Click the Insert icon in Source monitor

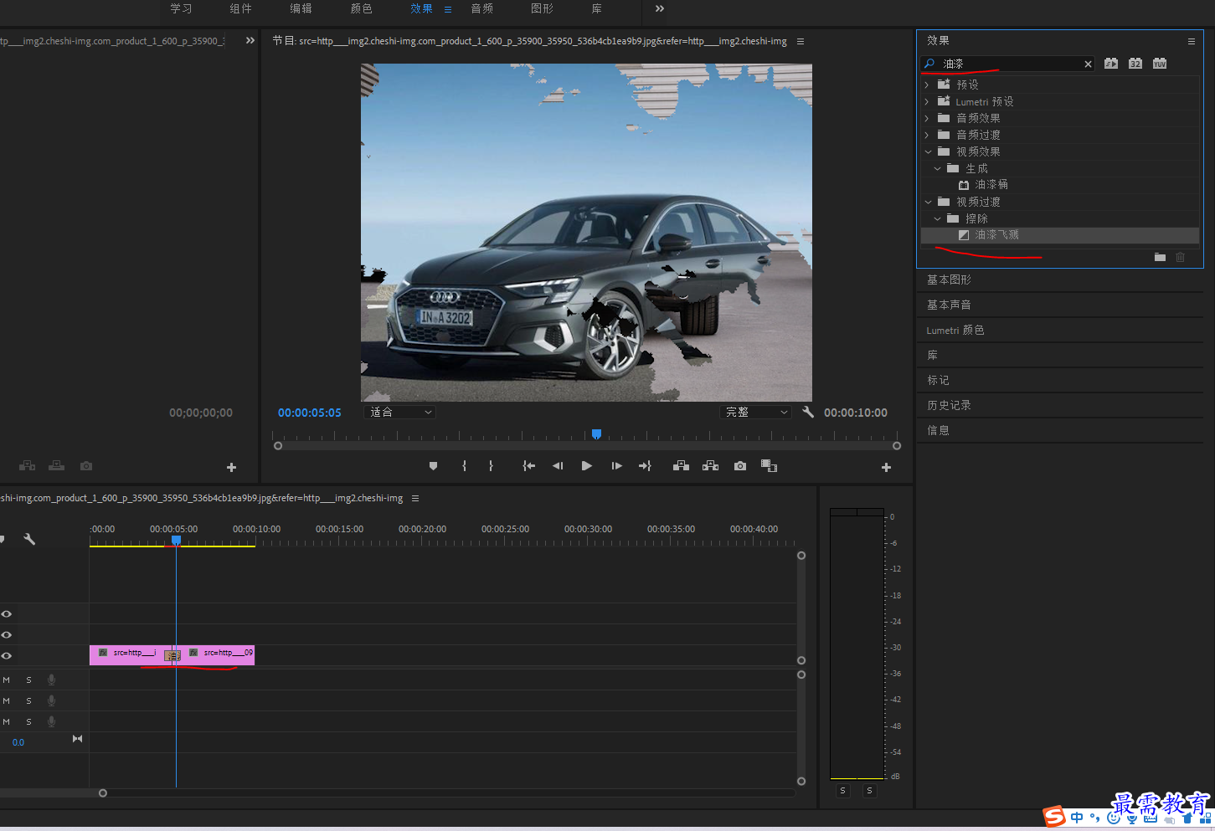pyautogui.click(x=28, y=466)
